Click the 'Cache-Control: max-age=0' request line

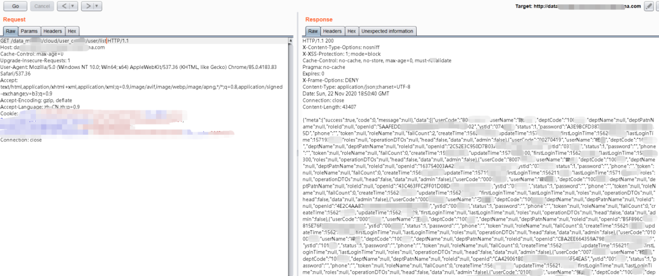[x=32, y=54]
